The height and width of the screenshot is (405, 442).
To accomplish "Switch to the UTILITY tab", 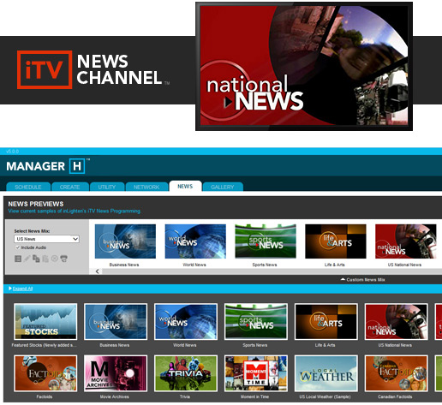I will [107, 187].
